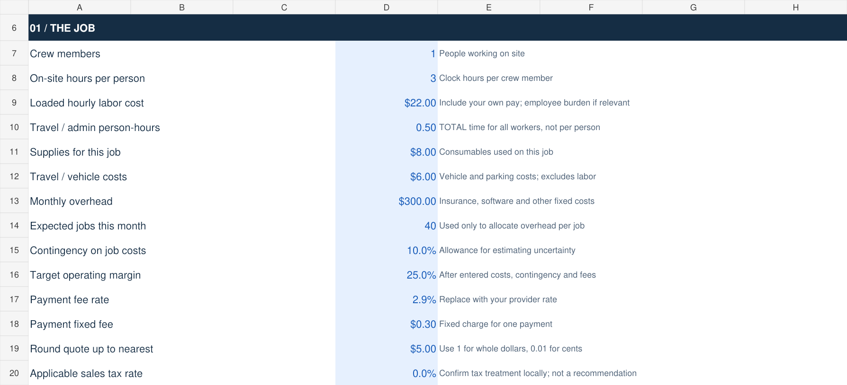Select column D header
Screen dimensions: 847x385
point(387,7)
